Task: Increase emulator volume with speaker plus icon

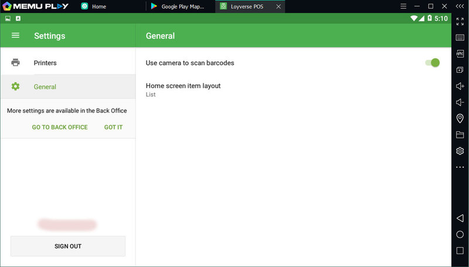Action: (460, 86)
